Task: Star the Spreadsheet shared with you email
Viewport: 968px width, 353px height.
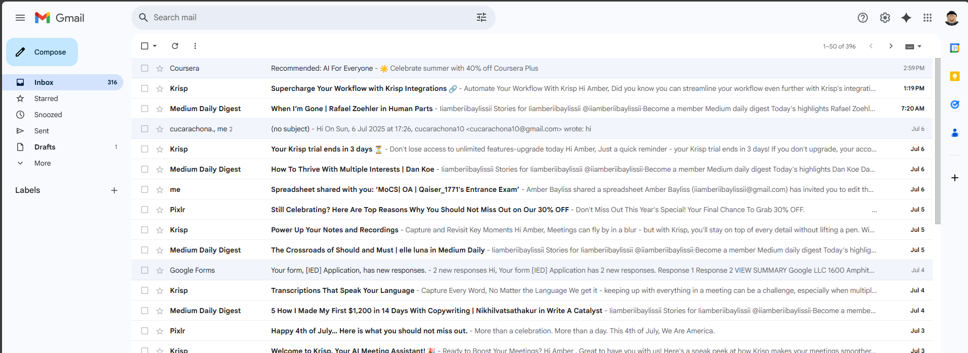Action: pyautogui.click(x=160, y=189)
